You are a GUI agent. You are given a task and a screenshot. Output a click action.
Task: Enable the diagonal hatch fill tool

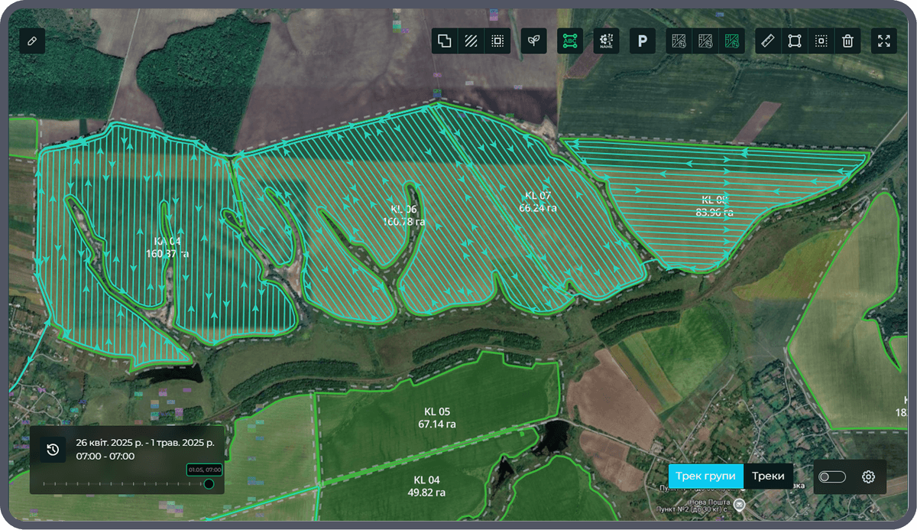pyautogui.click(x=471, y=41)
